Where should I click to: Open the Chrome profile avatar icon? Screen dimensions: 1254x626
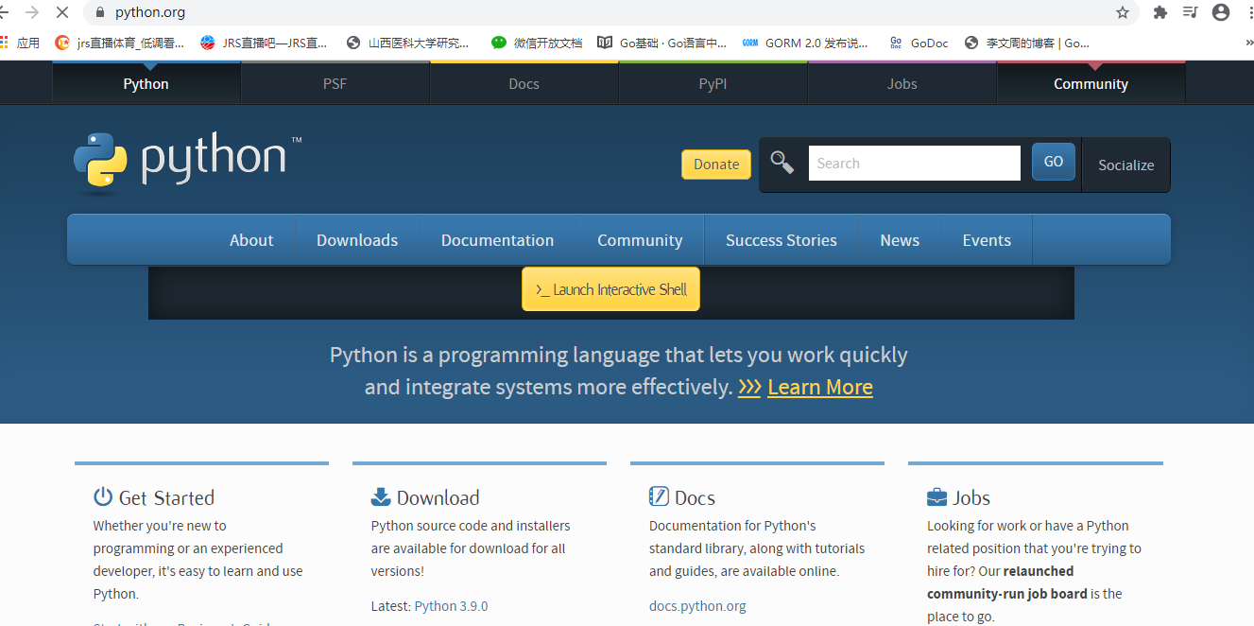click(1221, 12)
